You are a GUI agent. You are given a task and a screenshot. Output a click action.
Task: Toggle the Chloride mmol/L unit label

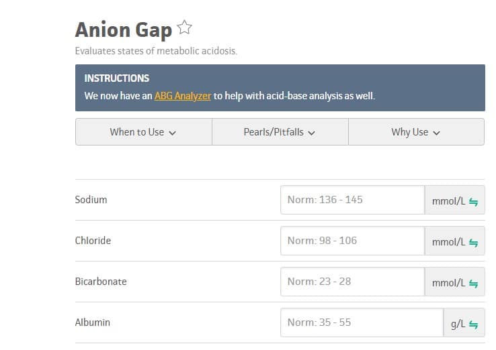coord(448,242)
